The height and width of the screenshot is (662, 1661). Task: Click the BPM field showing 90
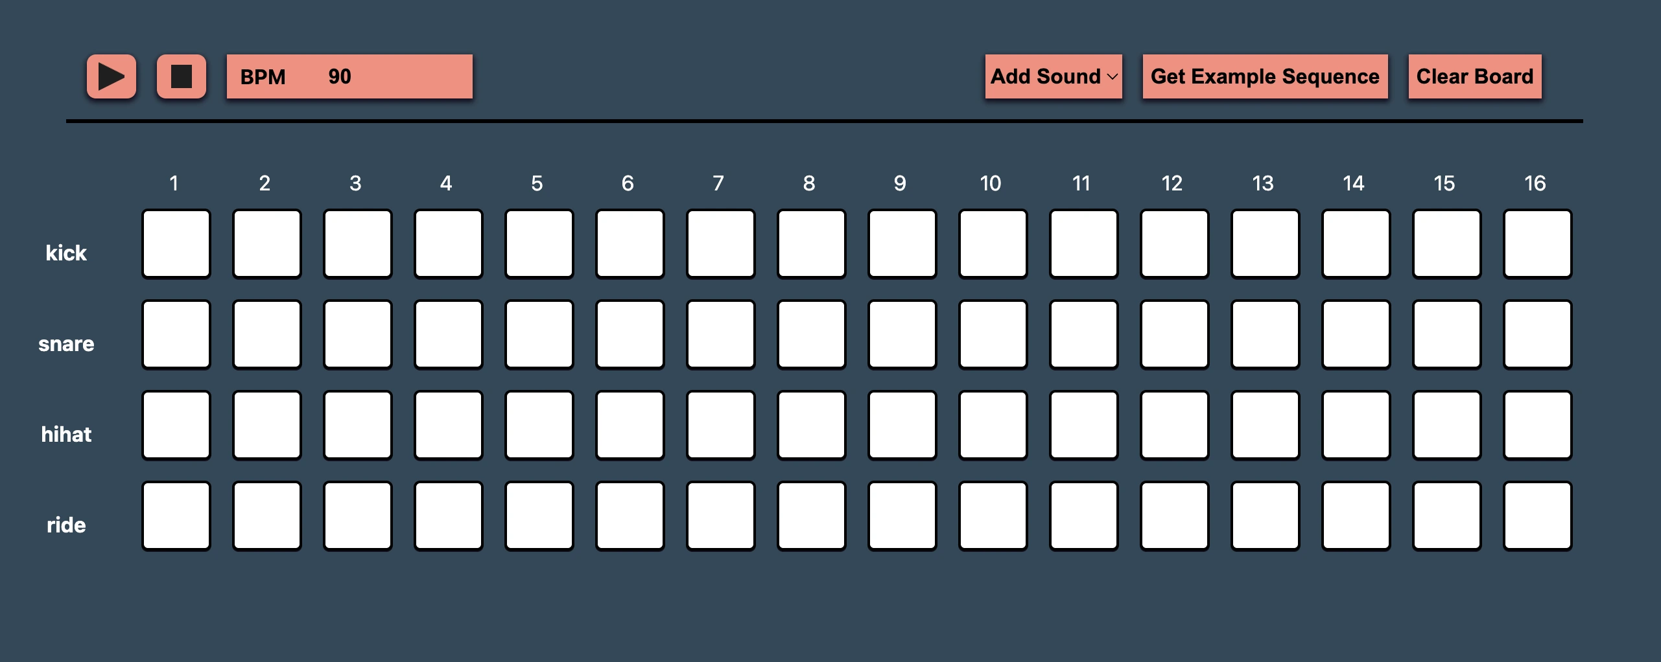point(349,76)
